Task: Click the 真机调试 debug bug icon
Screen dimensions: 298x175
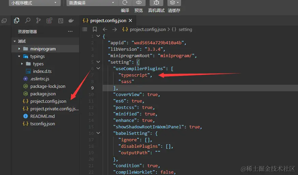Action: pos(157,3)
